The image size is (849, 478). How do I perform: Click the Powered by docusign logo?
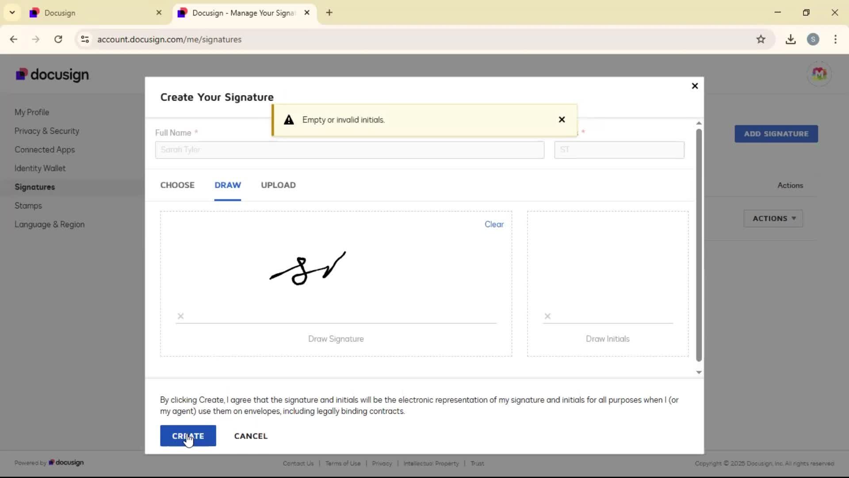66,463
